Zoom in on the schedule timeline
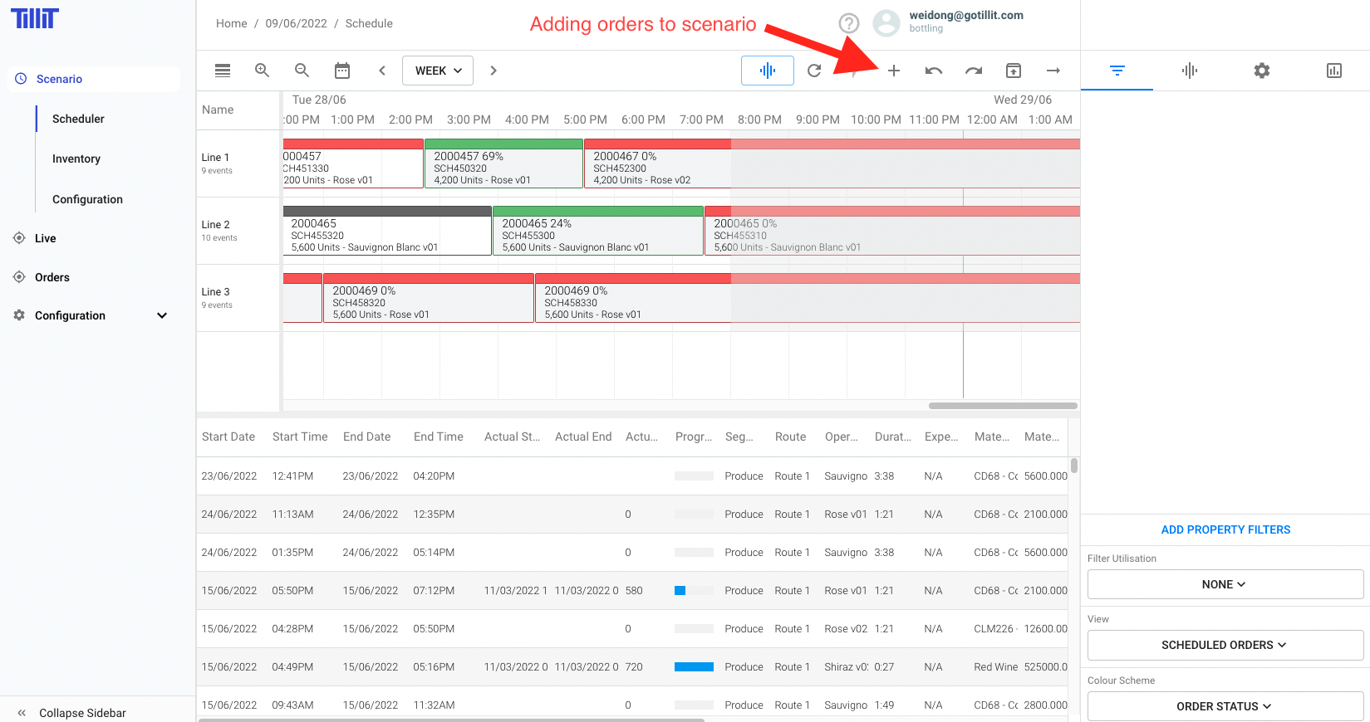The width and height of the screenshot is (1370, 722). 263,71
